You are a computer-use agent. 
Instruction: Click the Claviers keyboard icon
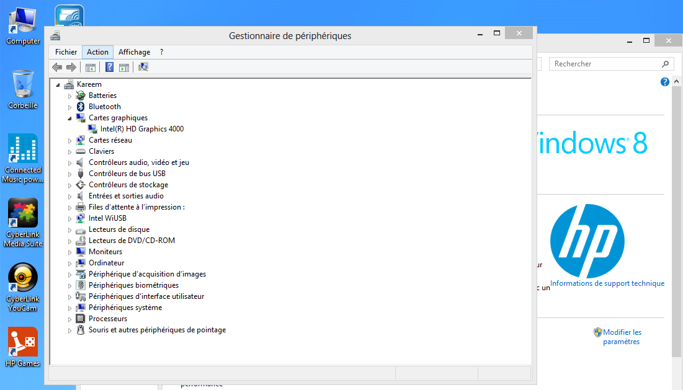click(x=81, y=151)
